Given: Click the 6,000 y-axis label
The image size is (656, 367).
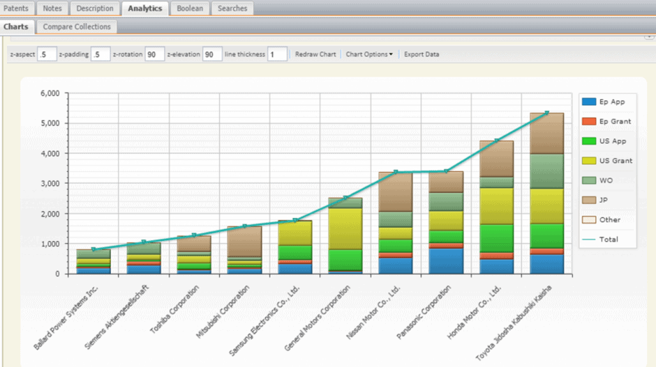Looking at the screenshot, I should tap(50, 93).
